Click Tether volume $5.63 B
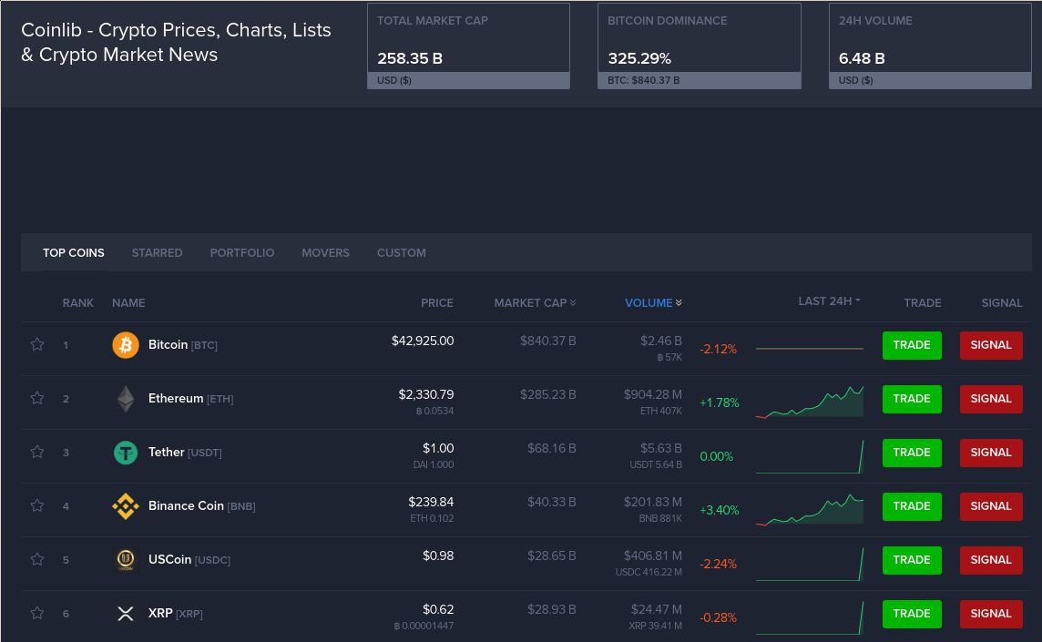Screen dimensions: 1042x642 coord(661,449)
